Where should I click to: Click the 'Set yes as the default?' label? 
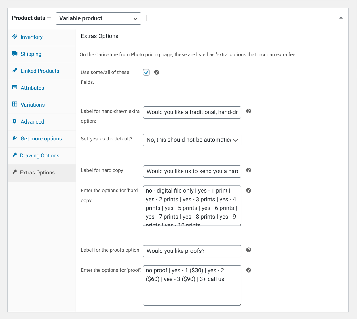tap(107, 139)
